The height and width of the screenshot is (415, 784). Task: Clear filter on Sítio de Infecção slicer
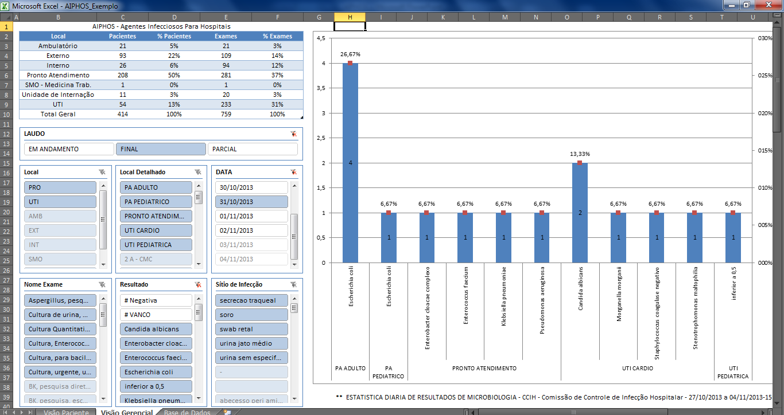tap(293, 284)
